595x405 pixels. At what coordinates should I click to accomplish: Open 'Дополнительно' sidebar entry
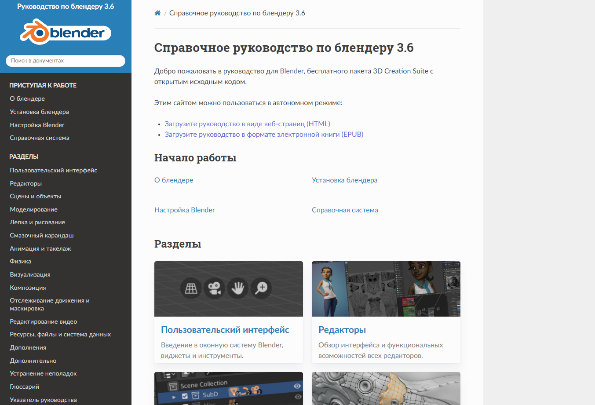click(x=33, y=361)
